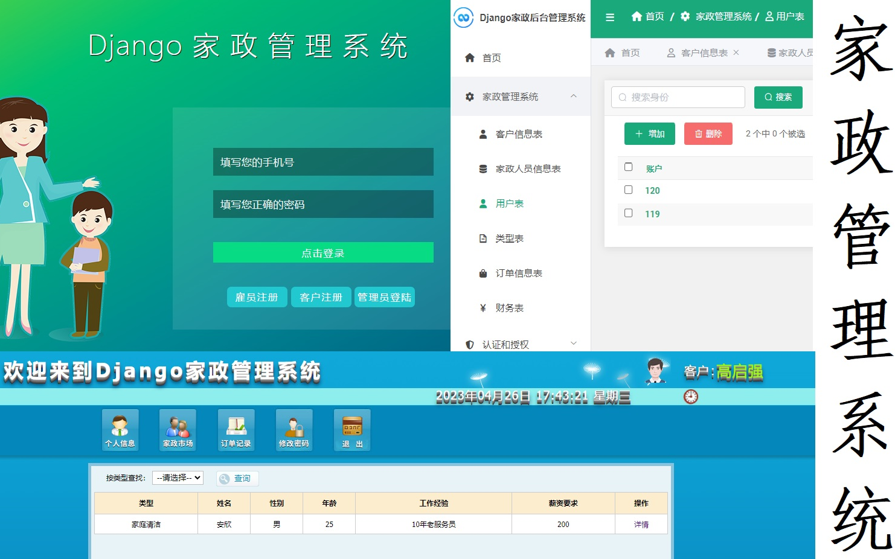The image size is (895, 559).
Task: Focus the 填写您正确的密码 input field
Action: click(x=323, y=204)
